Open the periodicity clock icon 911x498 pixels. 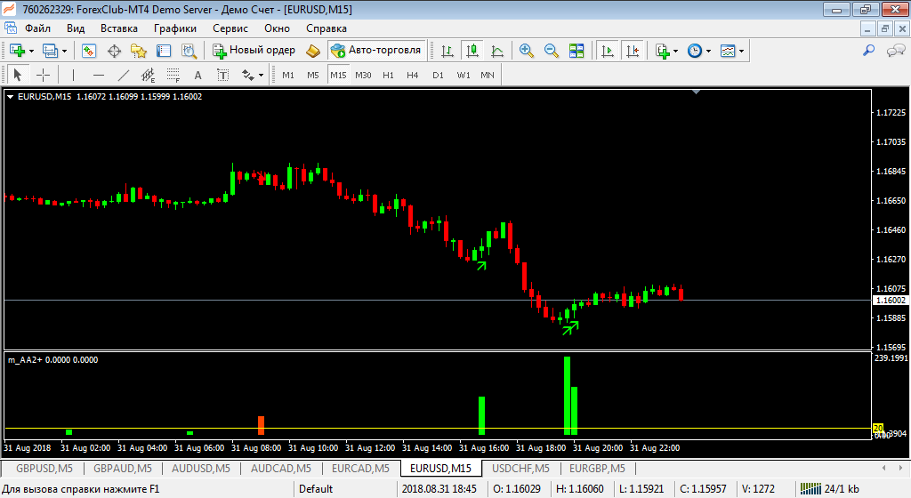(x=695, y=51)
